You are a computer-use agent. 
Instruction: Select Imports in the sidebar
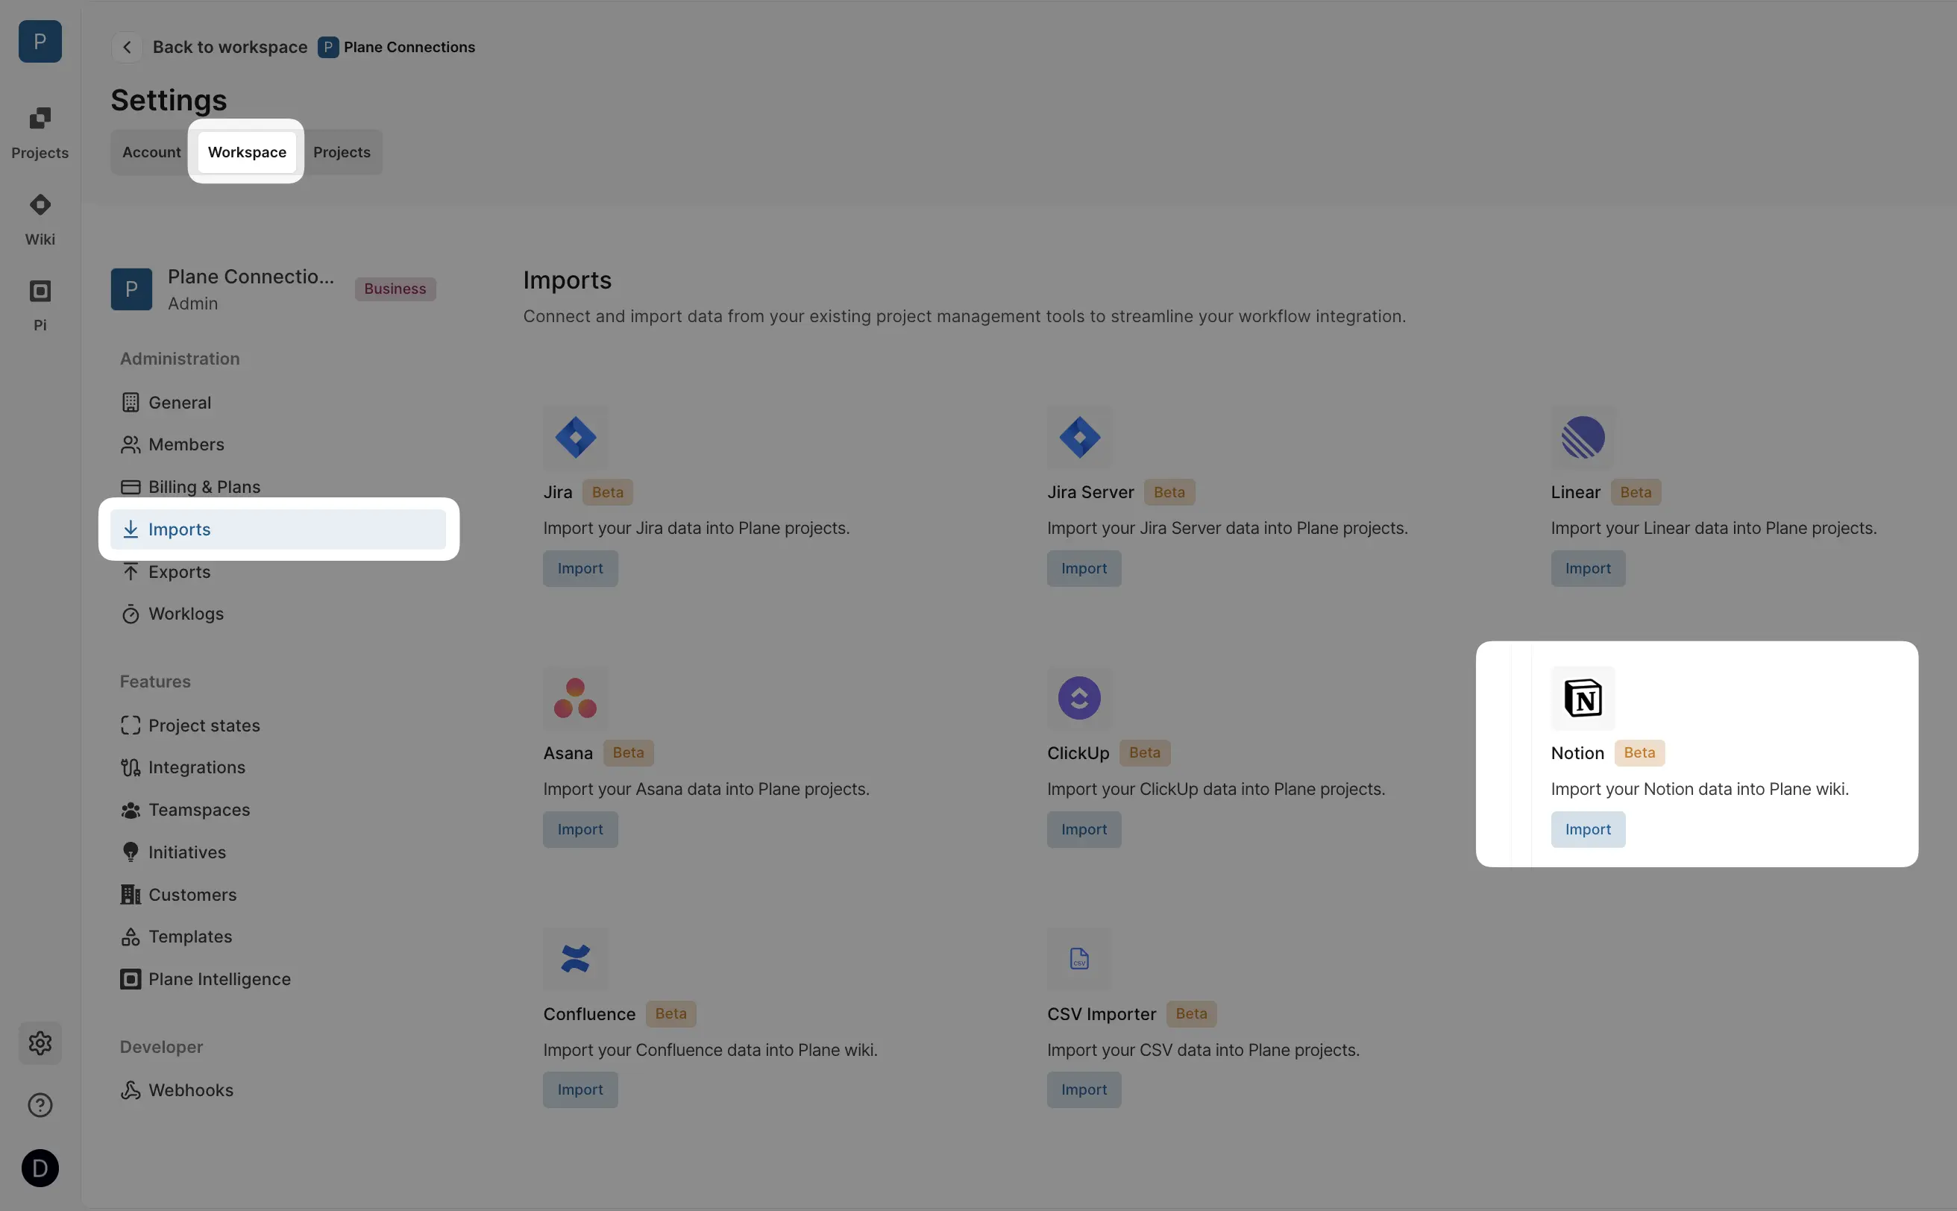[x=278, y=529]
